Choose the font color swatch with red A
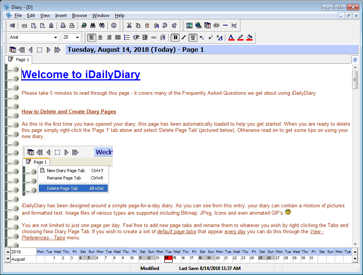This screenshot has width=363, height=275. pos(232,38)
